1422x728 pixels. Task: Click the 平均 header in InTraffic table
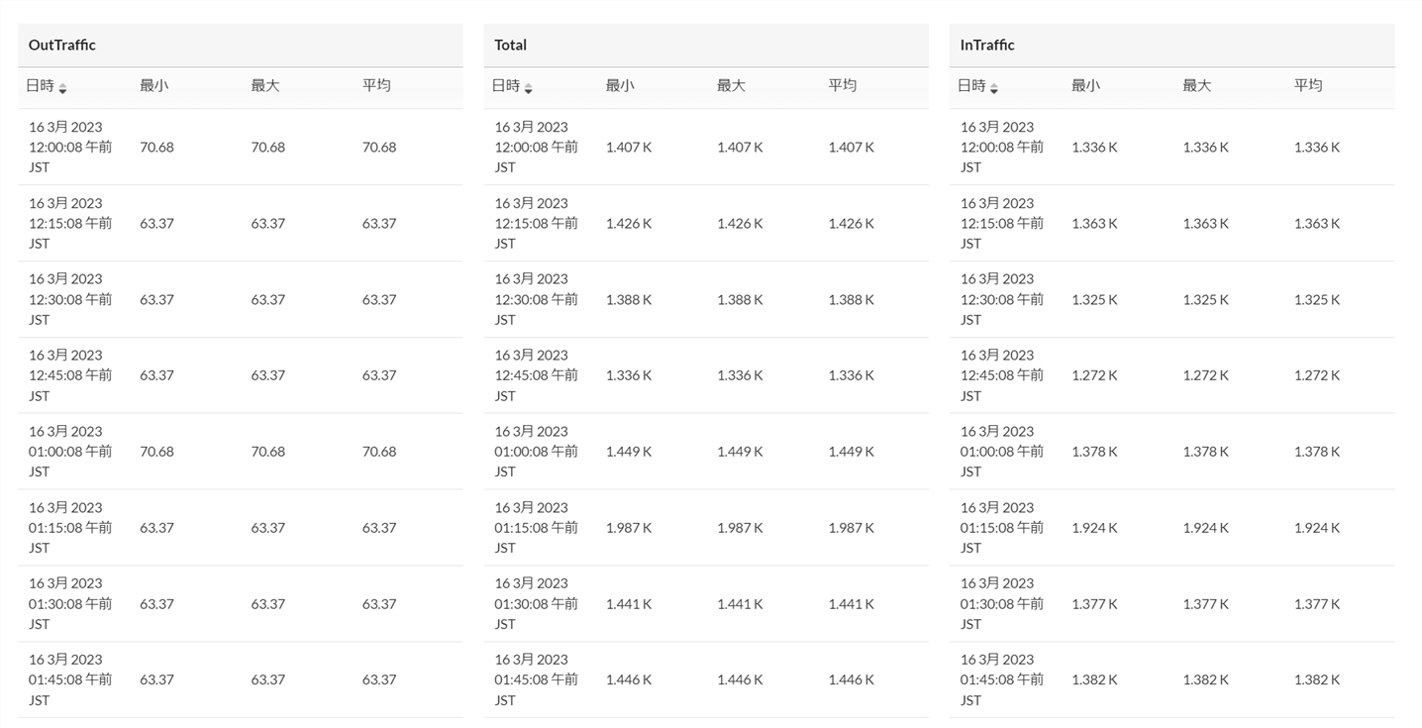[x=1308, y=86]
